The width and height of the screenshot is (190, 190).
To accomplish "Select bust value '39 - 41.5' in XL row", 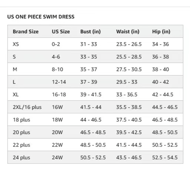I will [91, 95].
